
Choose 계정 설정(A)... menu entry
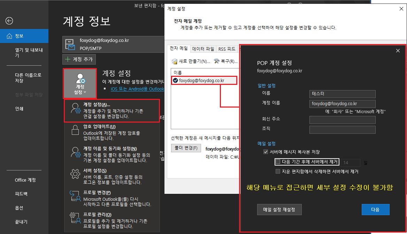[x=112, y=111]
